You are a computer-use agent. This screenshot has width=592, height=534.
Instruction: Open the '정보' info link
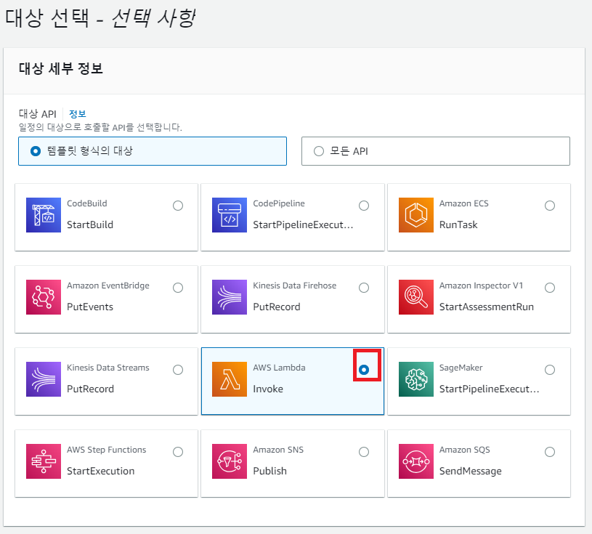(x=78, y=113)
